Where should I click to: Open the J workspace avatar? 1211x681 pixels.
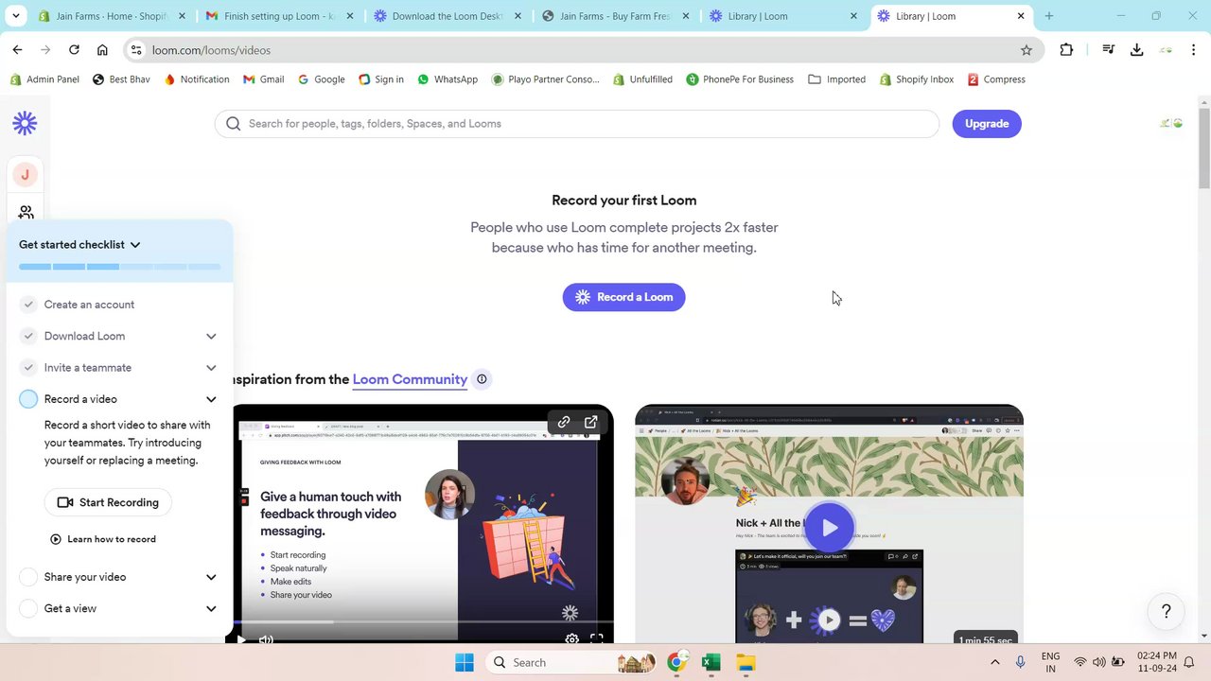(26, 175)
